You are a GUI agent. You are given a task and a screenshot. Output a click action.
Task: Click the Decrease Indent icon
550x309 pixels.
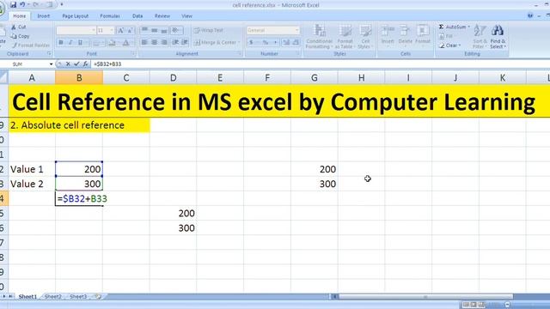pos(175,42)
